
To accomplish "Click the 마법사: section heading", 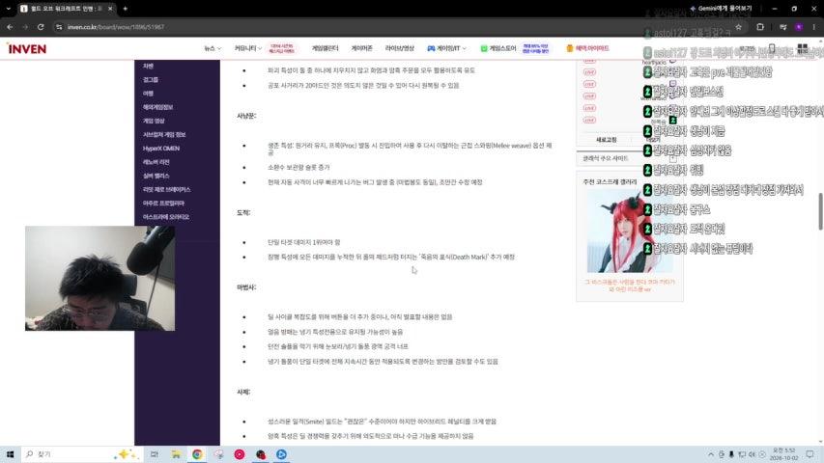I will pyautogui.click(x=246, y=287).
